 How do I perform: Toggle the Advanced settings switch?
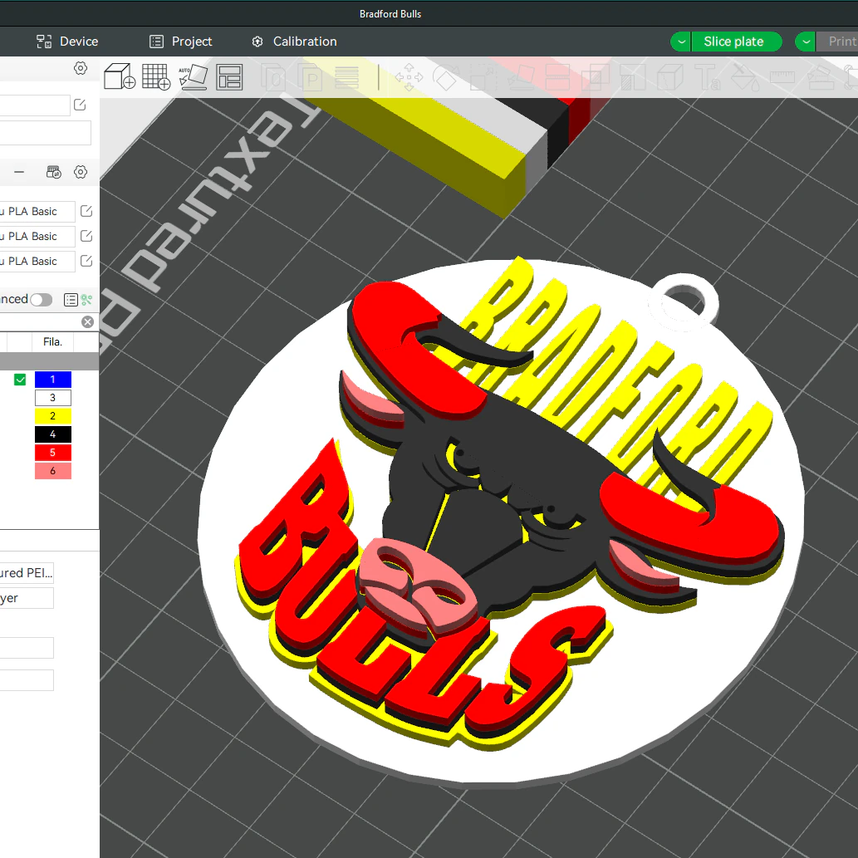point(41,299)
